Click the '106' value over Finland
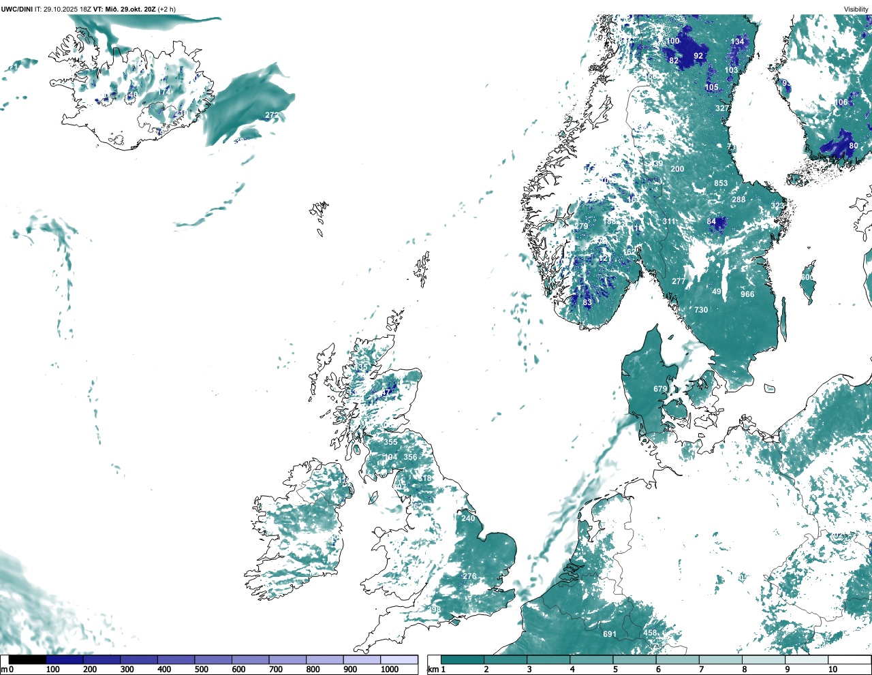 click(x=841, y=102)
